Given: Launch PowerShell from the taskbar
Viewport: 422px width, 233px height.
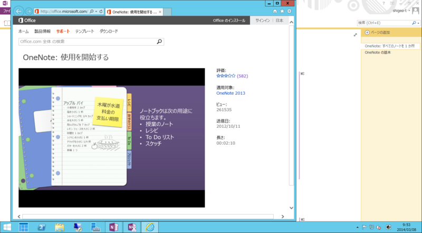Looking at the screenshot, I should point(42,227).
